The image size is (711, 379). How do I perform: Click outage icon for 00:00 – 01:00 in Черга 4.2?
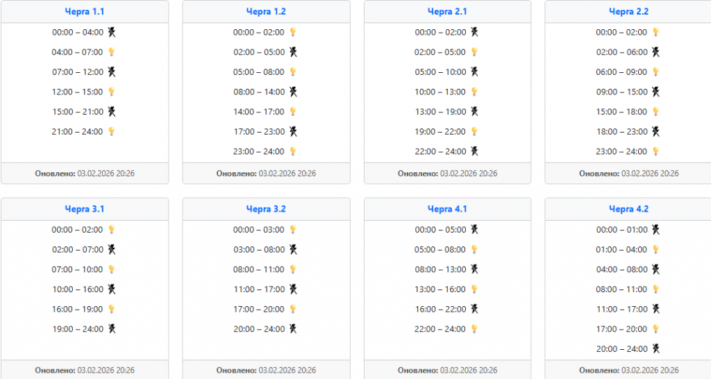[655, 229]
